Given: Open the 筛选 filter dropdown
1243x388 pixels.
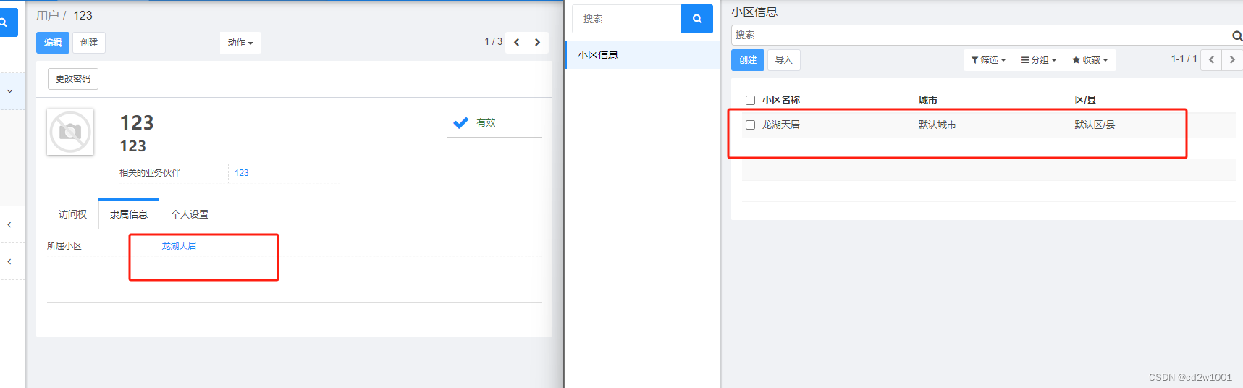Looking at the screenshot, I should pos(988,60).
